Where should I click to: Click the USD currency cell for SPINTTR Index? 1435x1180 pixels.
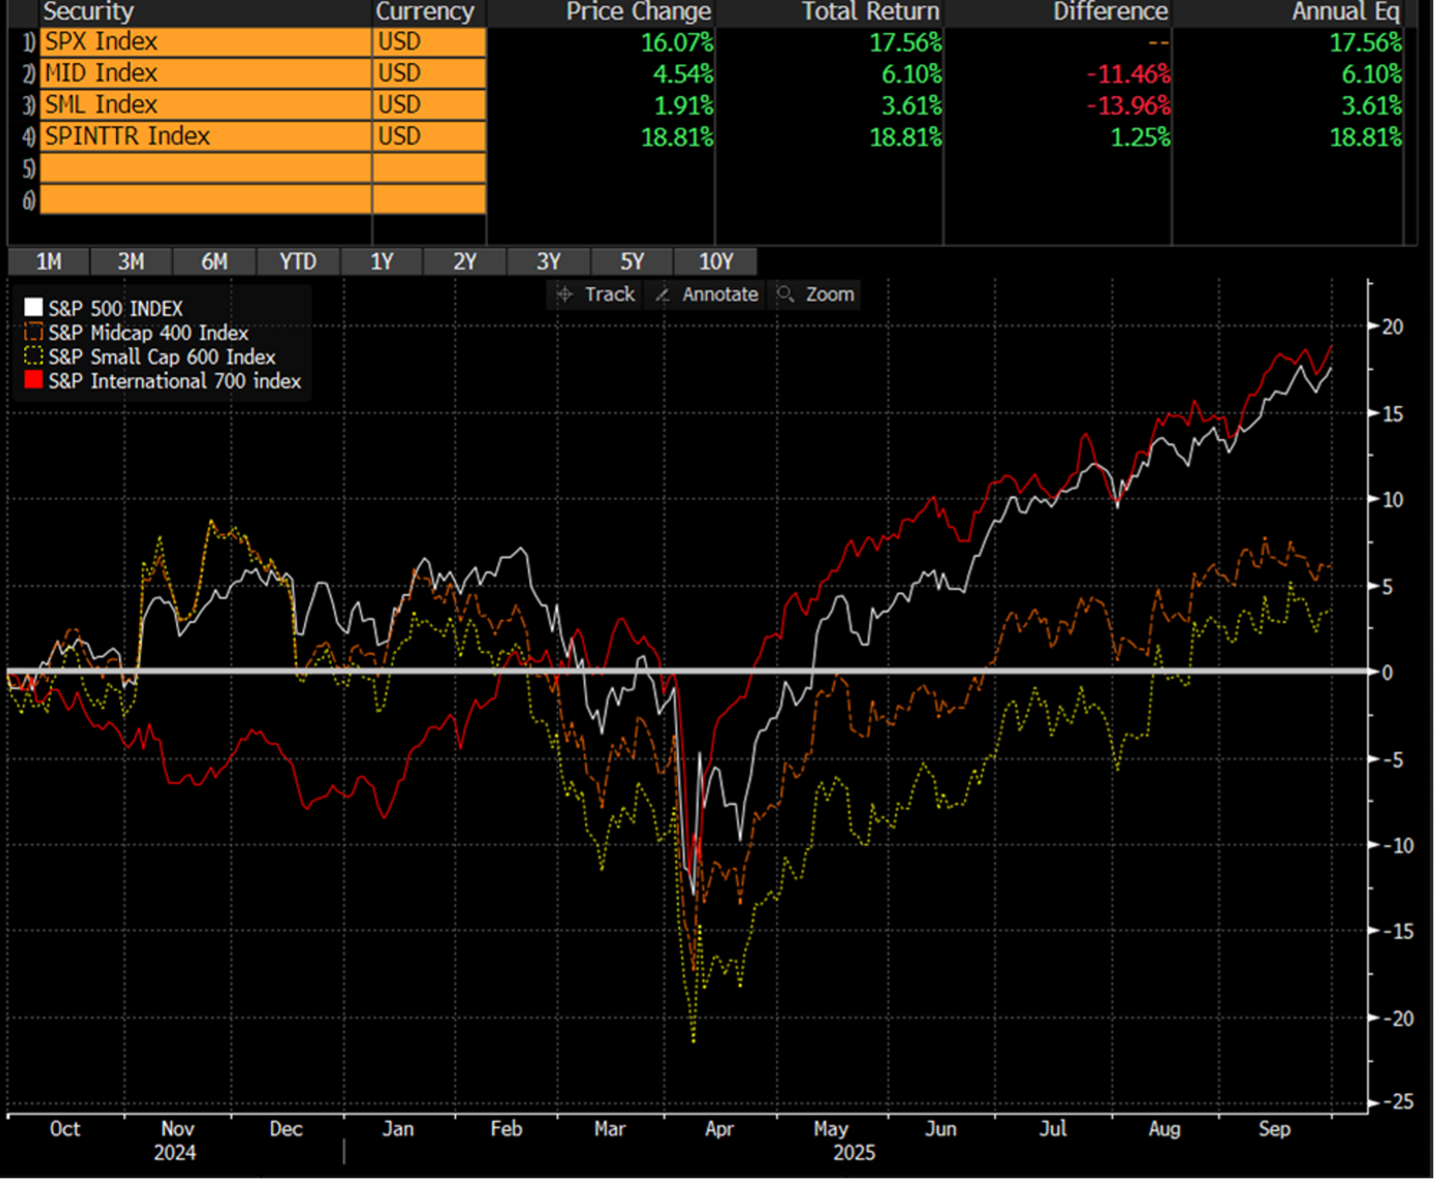[429, 137]
